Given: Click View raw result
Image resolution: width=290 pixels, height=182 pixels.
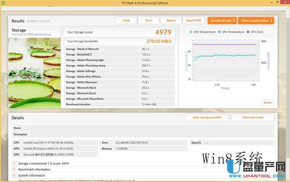Looking at the screenshot, I should pyautogui.click(x=253, y=117).
